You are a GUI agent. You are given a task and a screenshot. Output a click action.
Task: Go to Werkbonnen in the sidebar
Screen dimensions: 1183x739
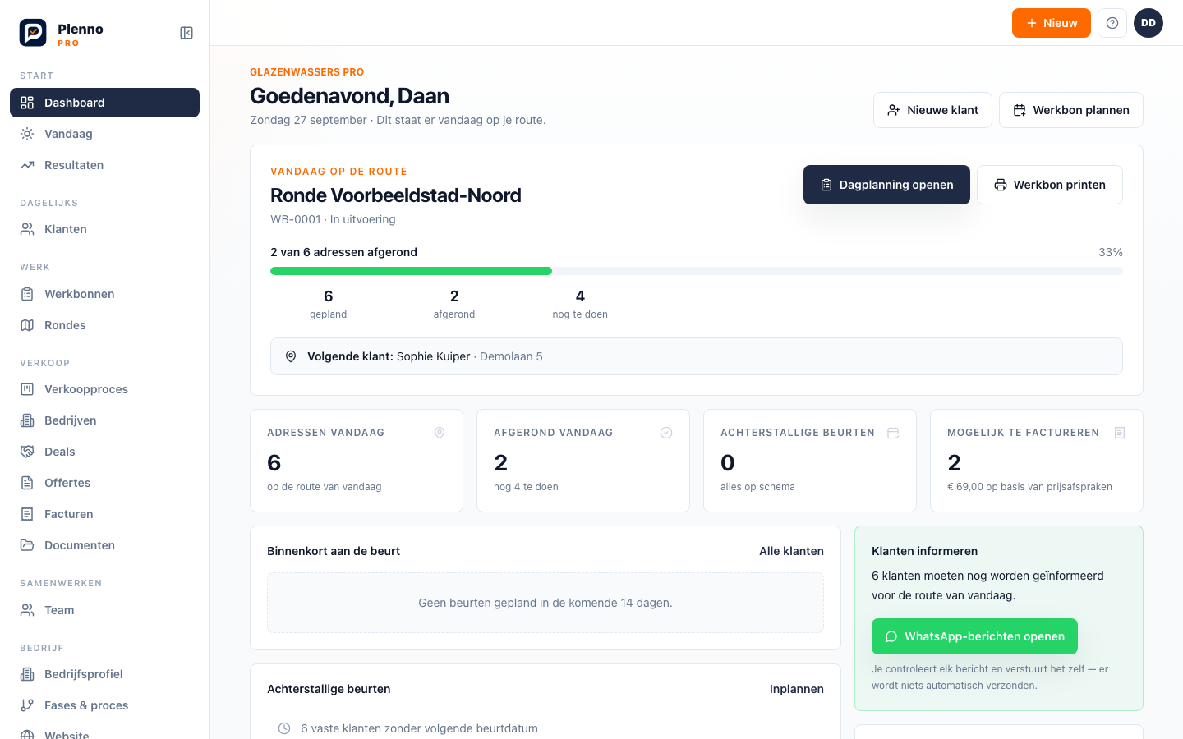(104, 294)
